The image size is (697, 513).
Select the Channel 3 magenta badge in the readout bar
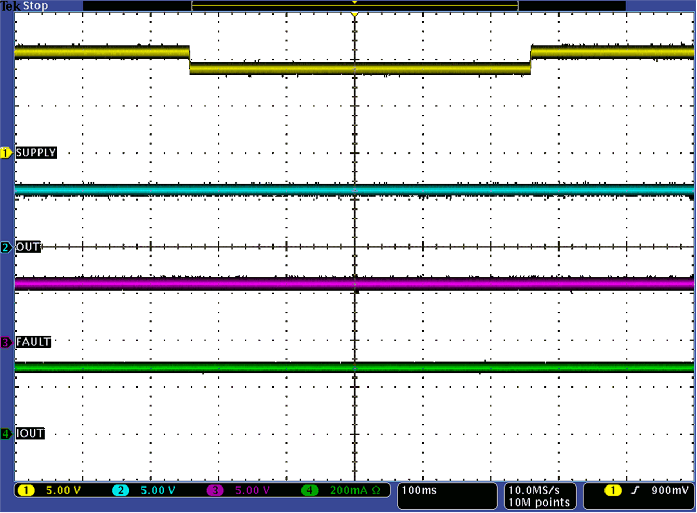[215, 490]
